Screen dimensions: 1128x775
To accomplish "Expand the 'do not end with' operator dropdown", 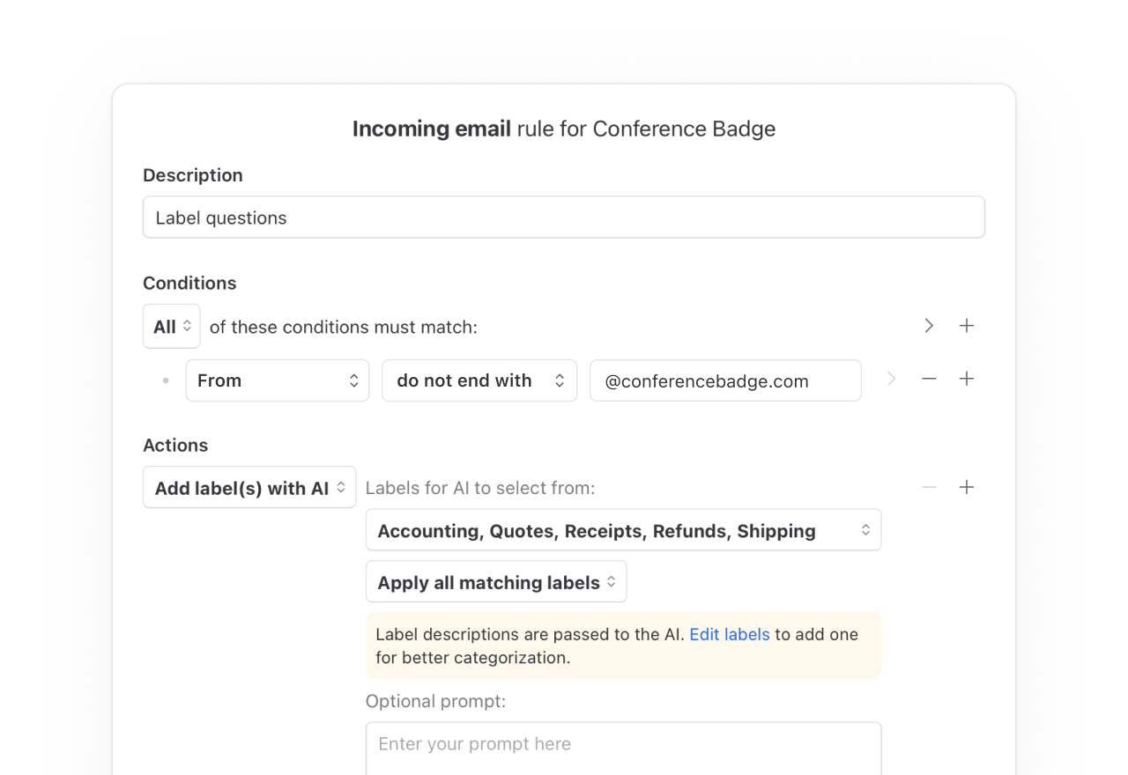I will [x=479, y=380].
